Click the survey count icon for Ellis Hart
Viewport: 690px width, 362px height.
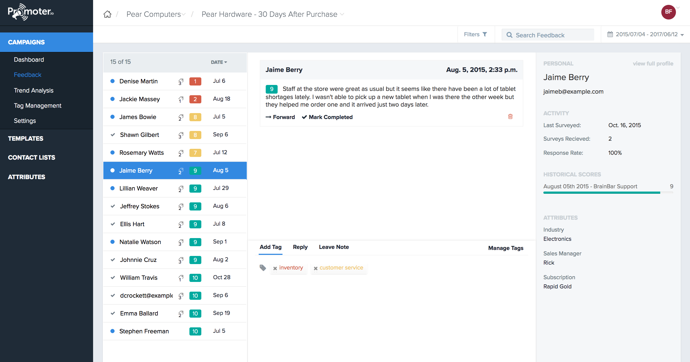pos(181,224)
